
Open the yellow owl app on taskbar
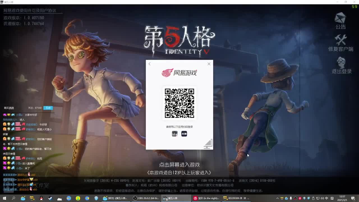click(32, 198)
